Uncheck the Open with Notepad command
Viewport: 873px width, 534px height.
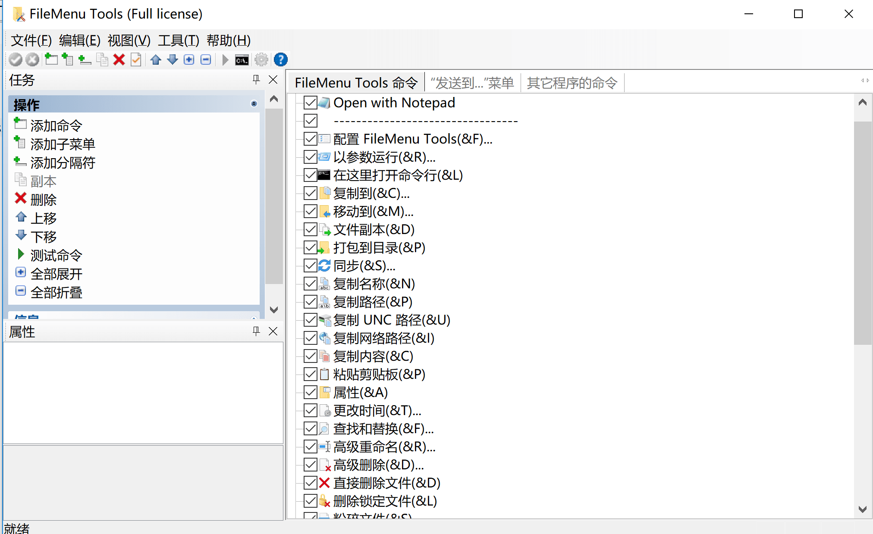tap(311, 103)
